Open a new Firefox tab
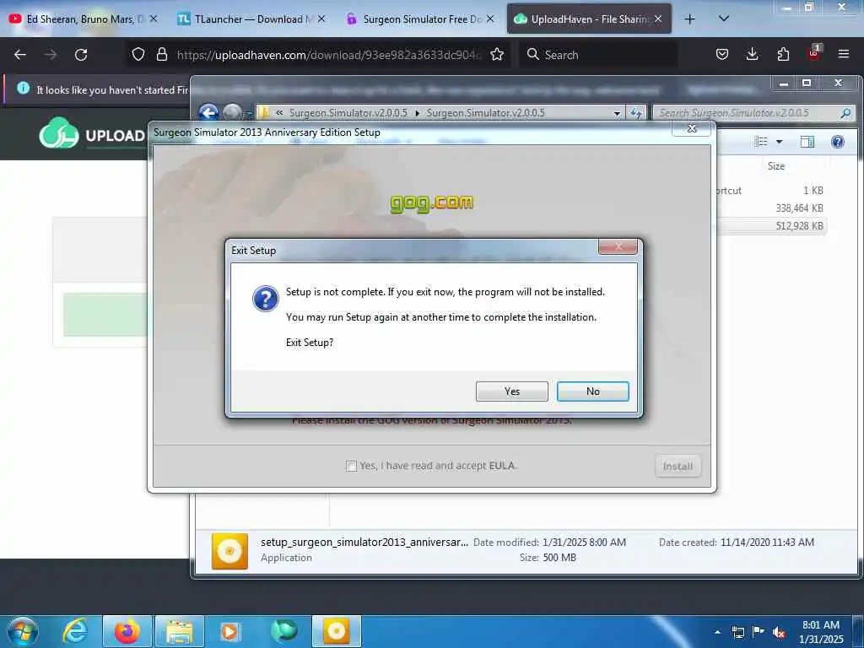This screenshot has height=648, width=864. (689, 19)
